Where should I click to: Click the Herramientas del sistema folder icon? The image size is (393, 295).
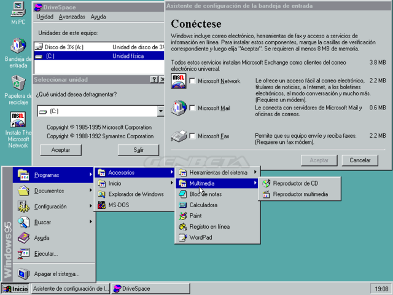click(x=183, y=173)
